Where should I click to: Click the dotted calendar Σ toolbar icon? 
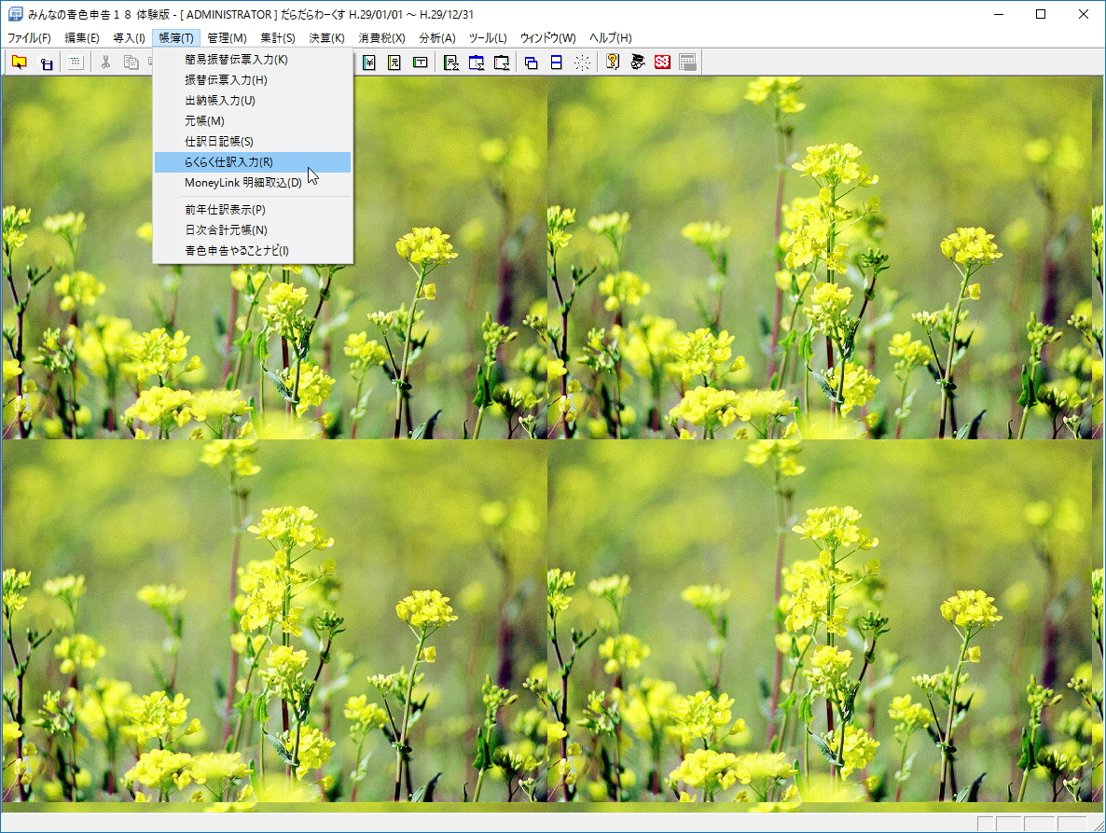(502, 62)
